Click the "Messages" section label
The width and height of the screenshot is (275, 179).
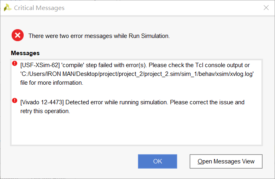pyautogui.click(x=25, y=53)
